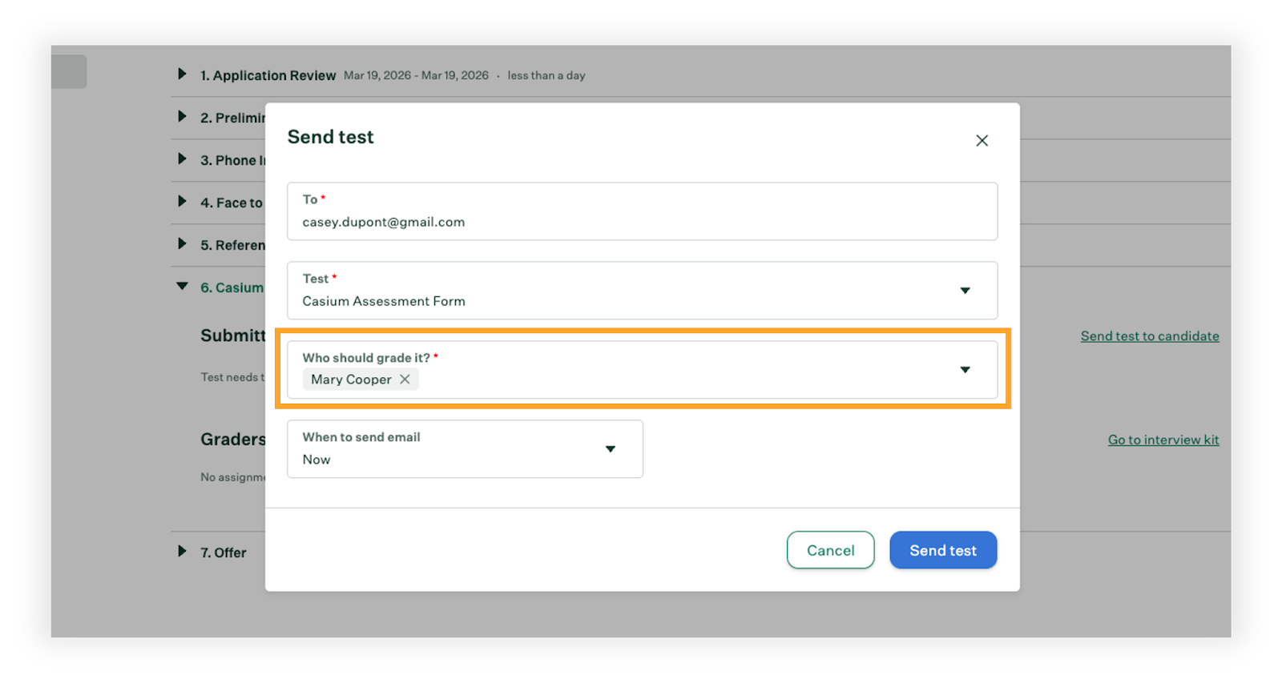Close the Send test dialog
1282x683 pixels.
tap(982, 141)
